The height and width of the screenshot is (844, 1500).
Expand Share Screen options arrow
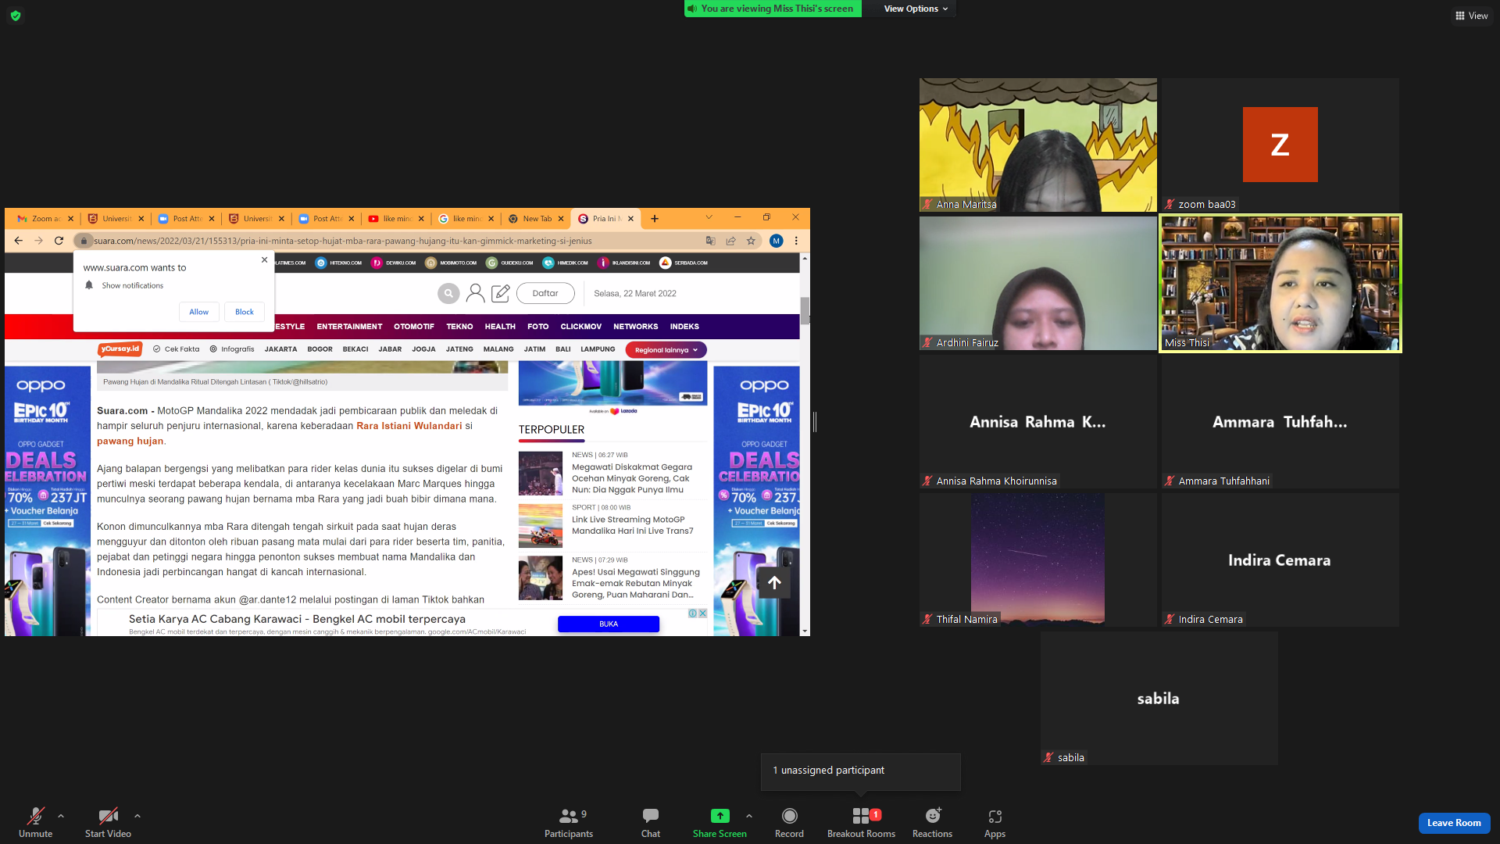(x=749, y=816)
